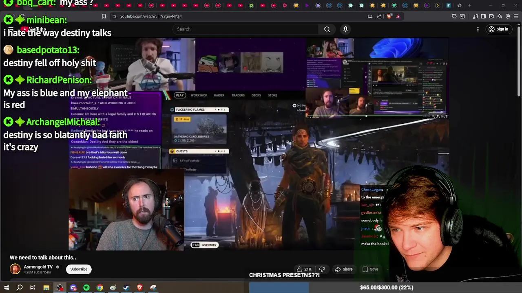Open the YouTube settings three-dot menu
This screenshot has width=522, height=293.
[478, 29]
